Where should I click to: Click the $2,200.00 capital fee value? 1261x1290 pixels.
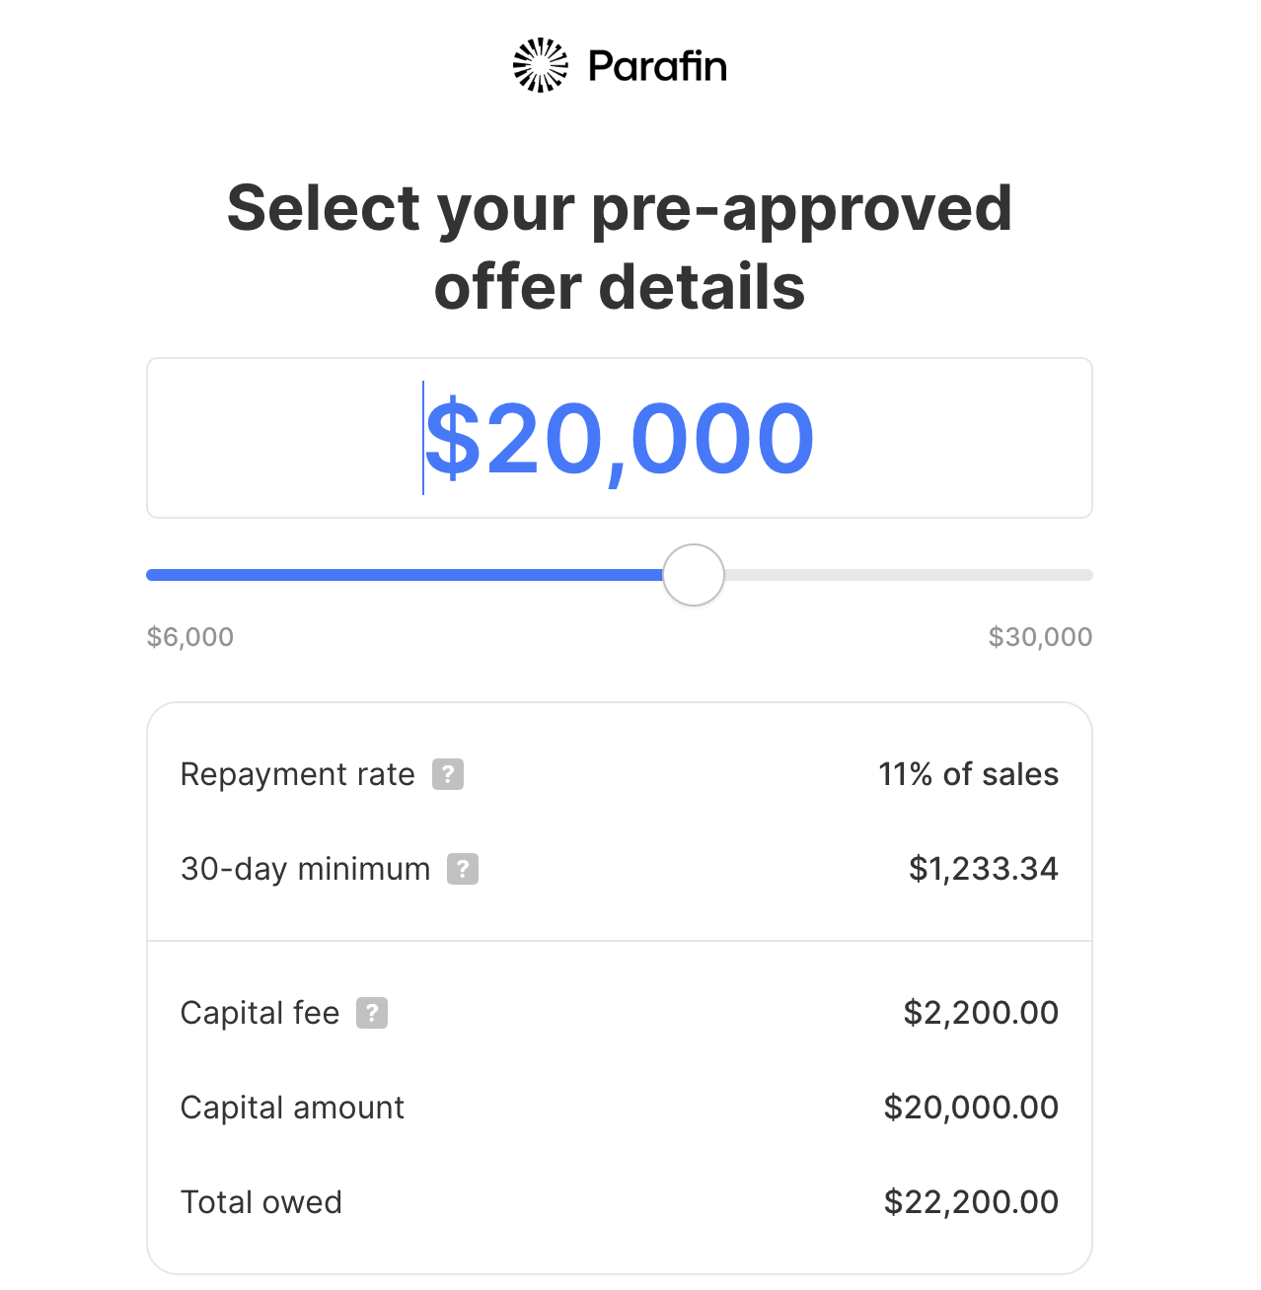click(x=981, y=1013)
